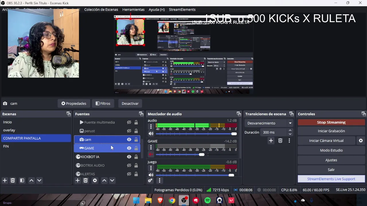This screenshot has width=367, height=206.
Task: Show the perust source
Action: point(129,131)
